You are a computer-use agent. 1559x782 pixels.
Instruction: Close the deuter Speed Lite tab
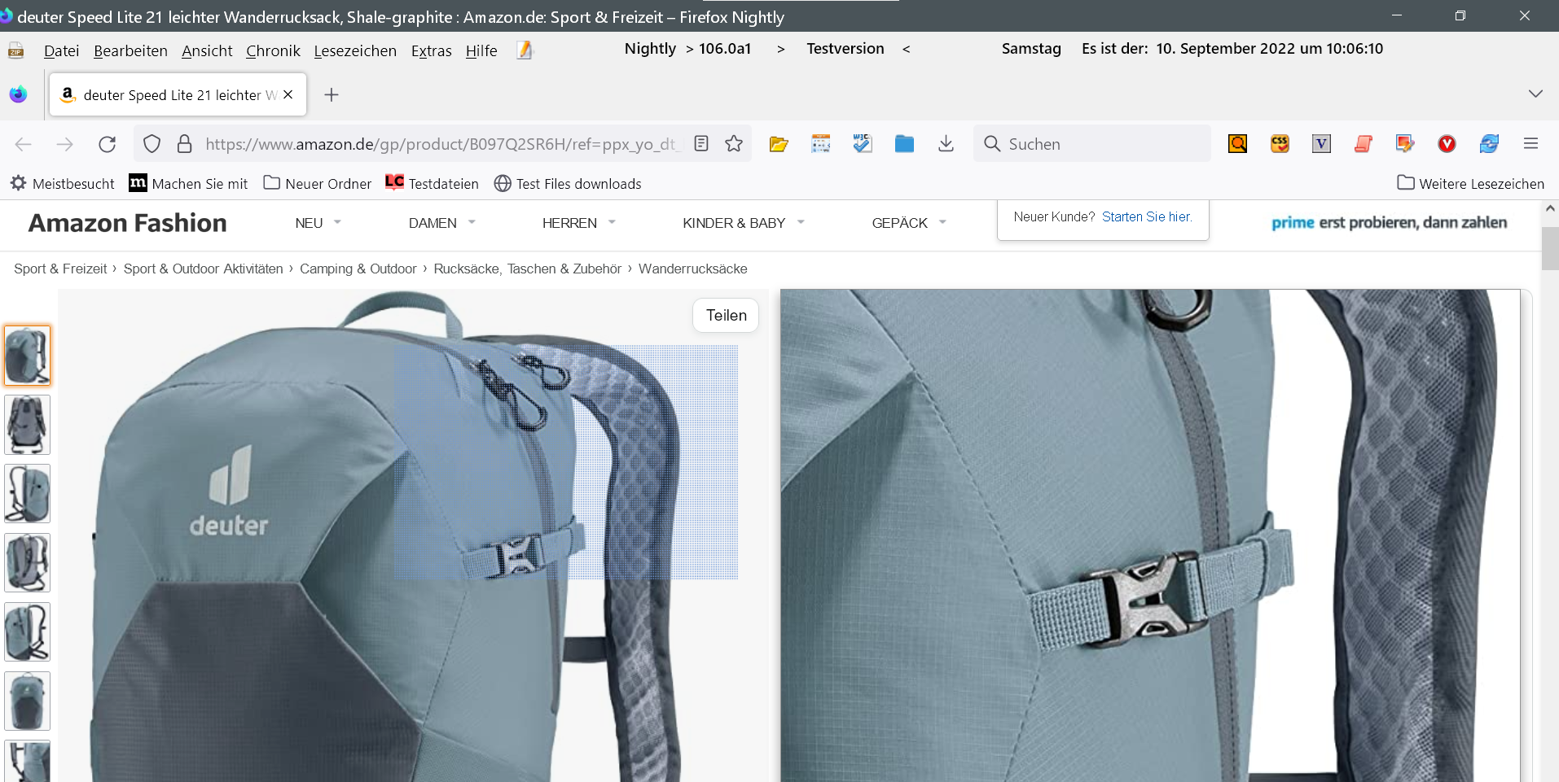pos(288,95)
